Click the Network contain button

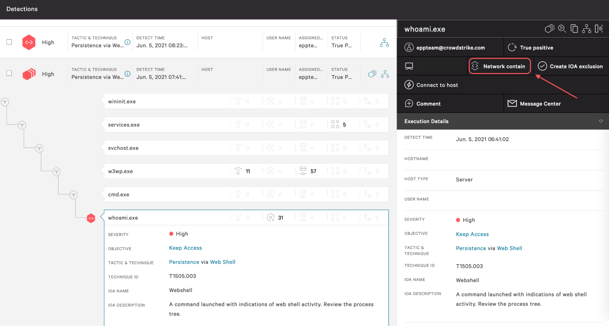click(x=500, y=66)
